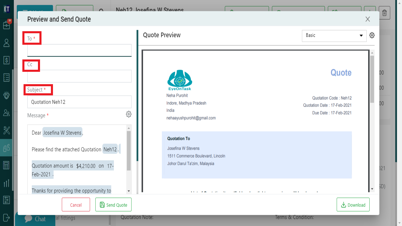Click the message box scrollbar thumb
This screenshot has width=402, height=226.
click(x=129, y=151)
